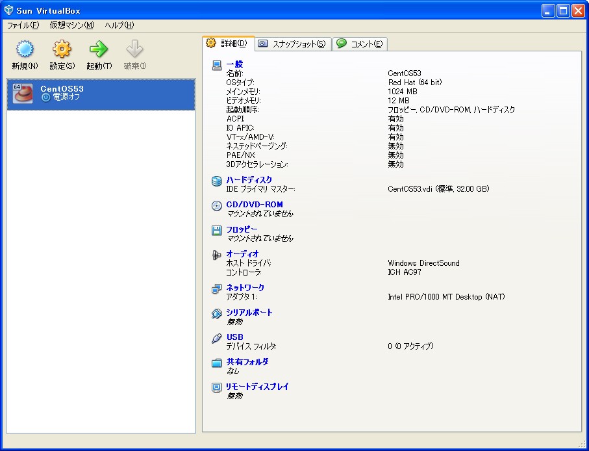This screenshot has width=589, height=451.
Task: Click the CD/DVD-ROM disc icon
Action: coord(217,206)
